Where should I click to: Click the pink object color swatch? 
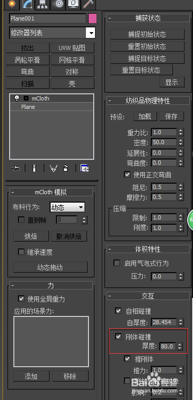point(92,18)
